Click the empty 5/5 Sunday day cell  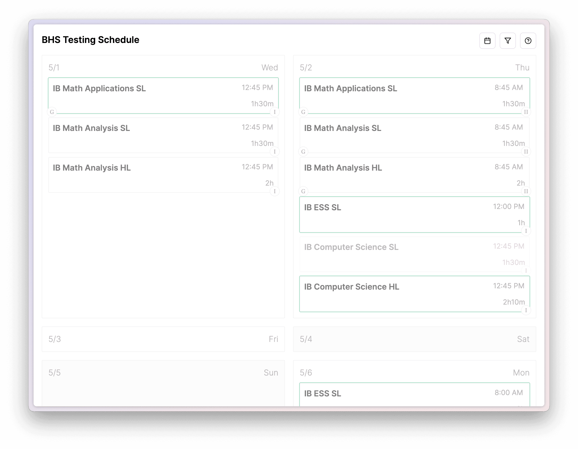[163, 381]
